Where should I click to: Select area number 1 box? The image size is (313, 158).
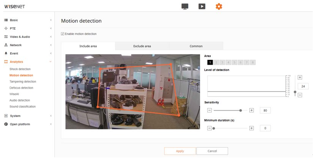click(210, 62)
